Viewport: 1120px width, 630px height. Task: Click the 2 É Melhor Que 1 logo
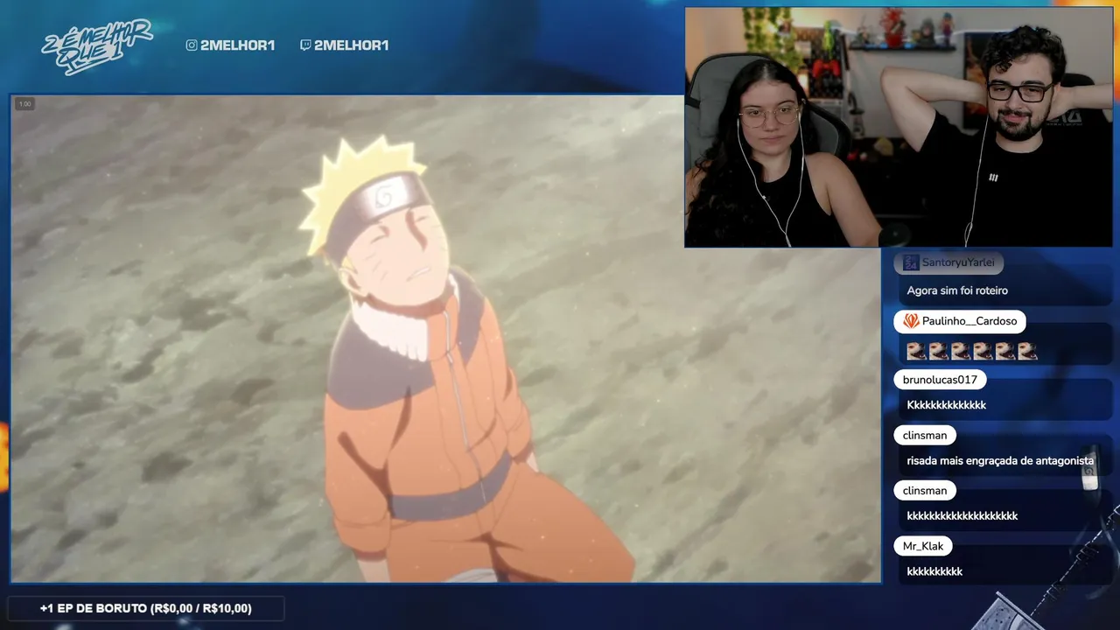[x=97, y=46]
